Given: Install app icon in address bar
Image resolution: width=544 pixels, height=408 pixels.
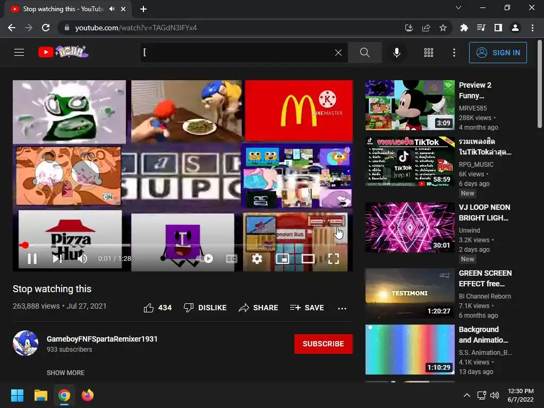Looking at the screenshot, I should pos(409,28).
